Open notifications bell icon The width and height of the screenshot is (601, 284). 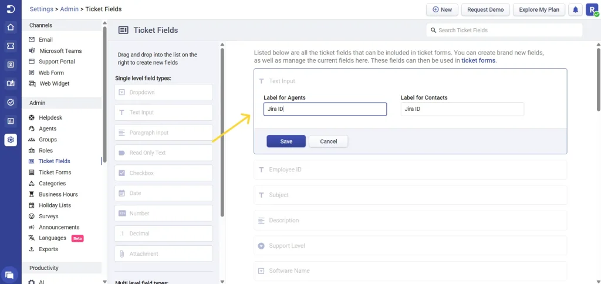(x=575, y=9)
